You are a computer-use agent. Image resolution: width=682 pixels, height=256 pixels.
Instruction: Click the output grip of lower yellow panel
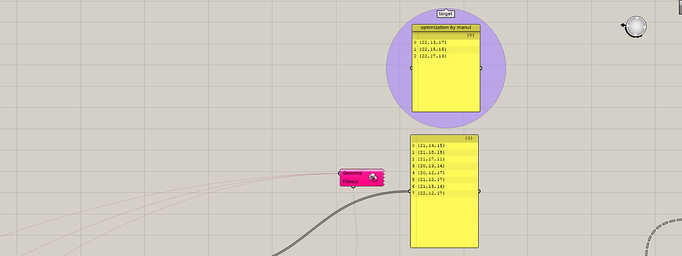click(479, 191)
